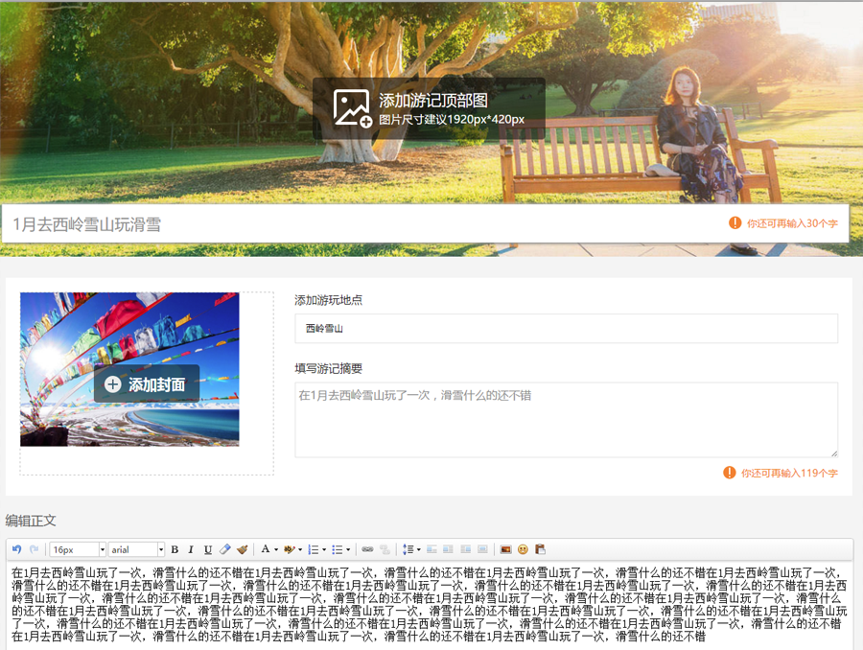The image size is (863, 650).
Task: Open the emoticon smiley picker
Action: 523,549
